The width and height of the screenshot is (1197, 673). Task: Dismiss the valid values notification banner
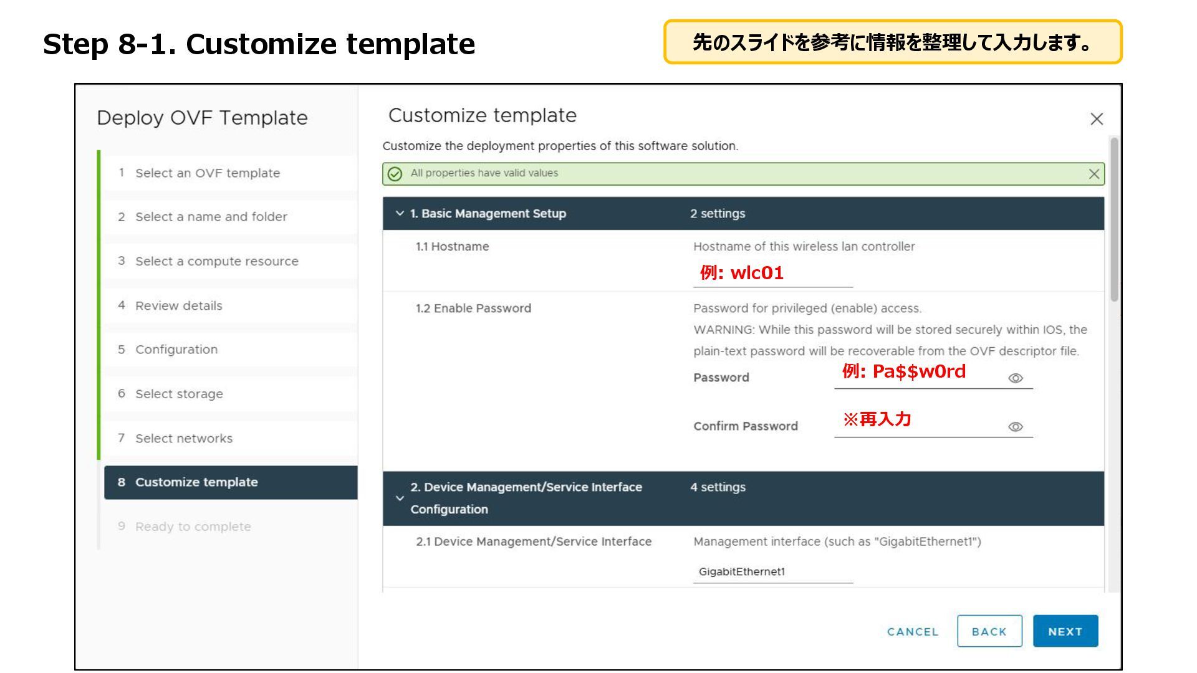(x=1094, y=174)
